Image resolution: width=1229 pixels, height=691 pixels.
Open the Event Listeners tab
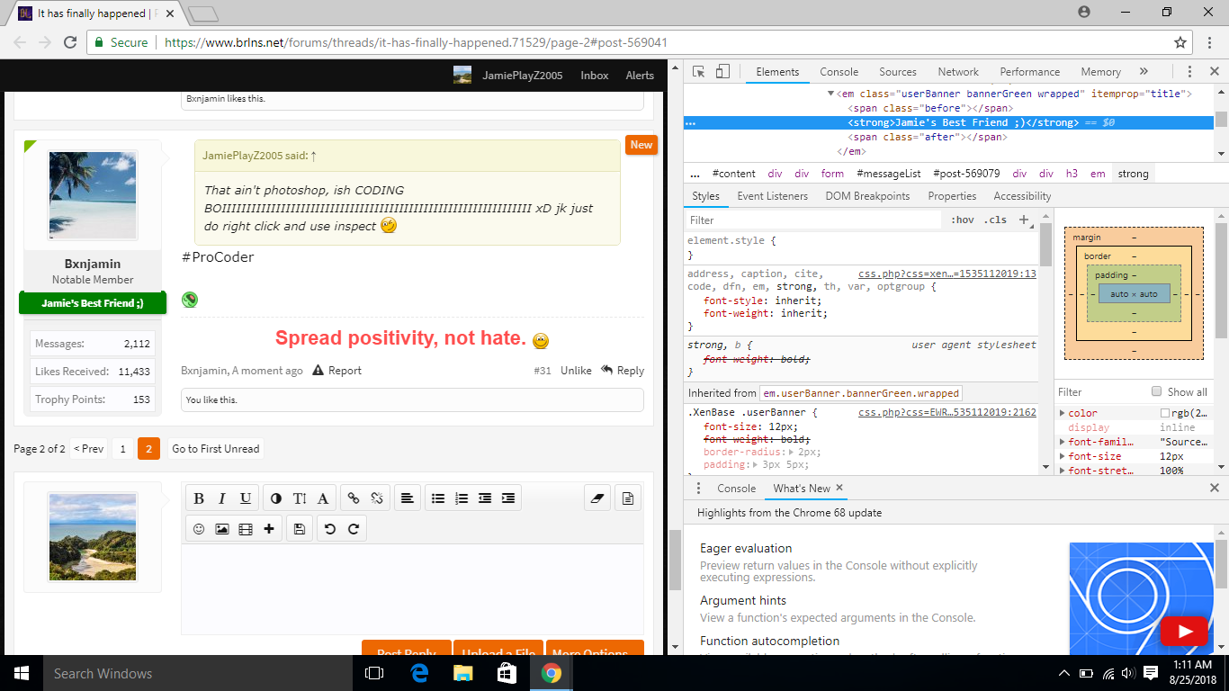pyautogui.click(x=772, y=196)
